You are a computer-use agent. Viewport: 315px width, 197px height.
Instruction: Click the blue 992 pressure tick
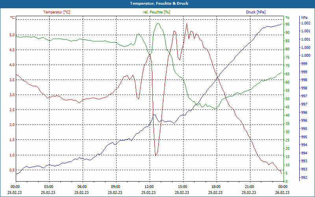click(304, 178)
